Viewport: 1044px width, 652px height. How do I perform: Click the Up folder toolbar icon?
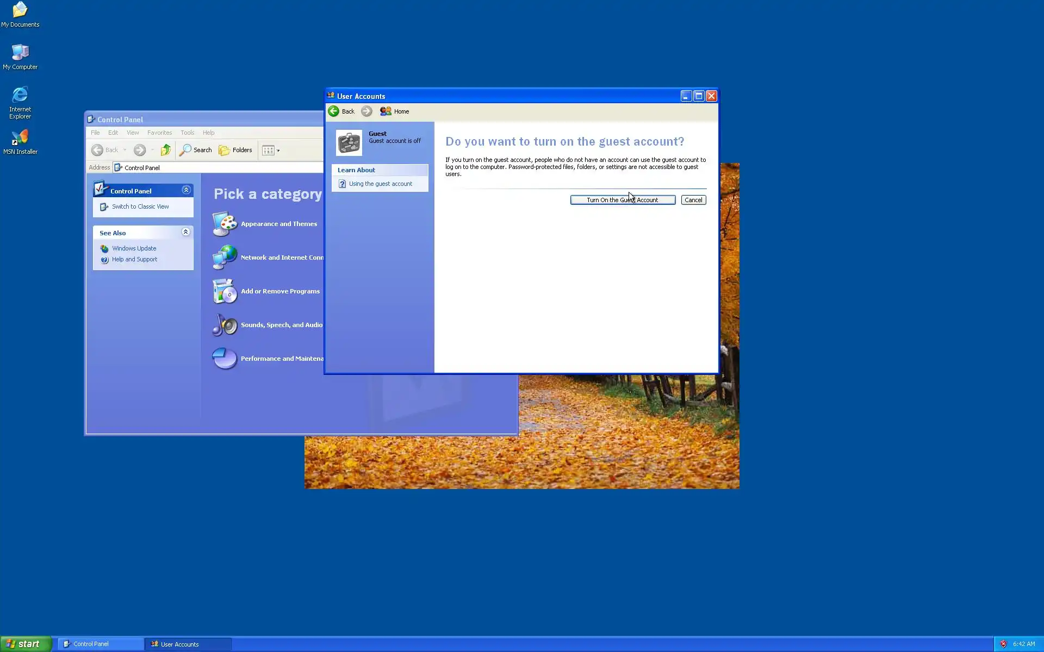tap(166, 150)
